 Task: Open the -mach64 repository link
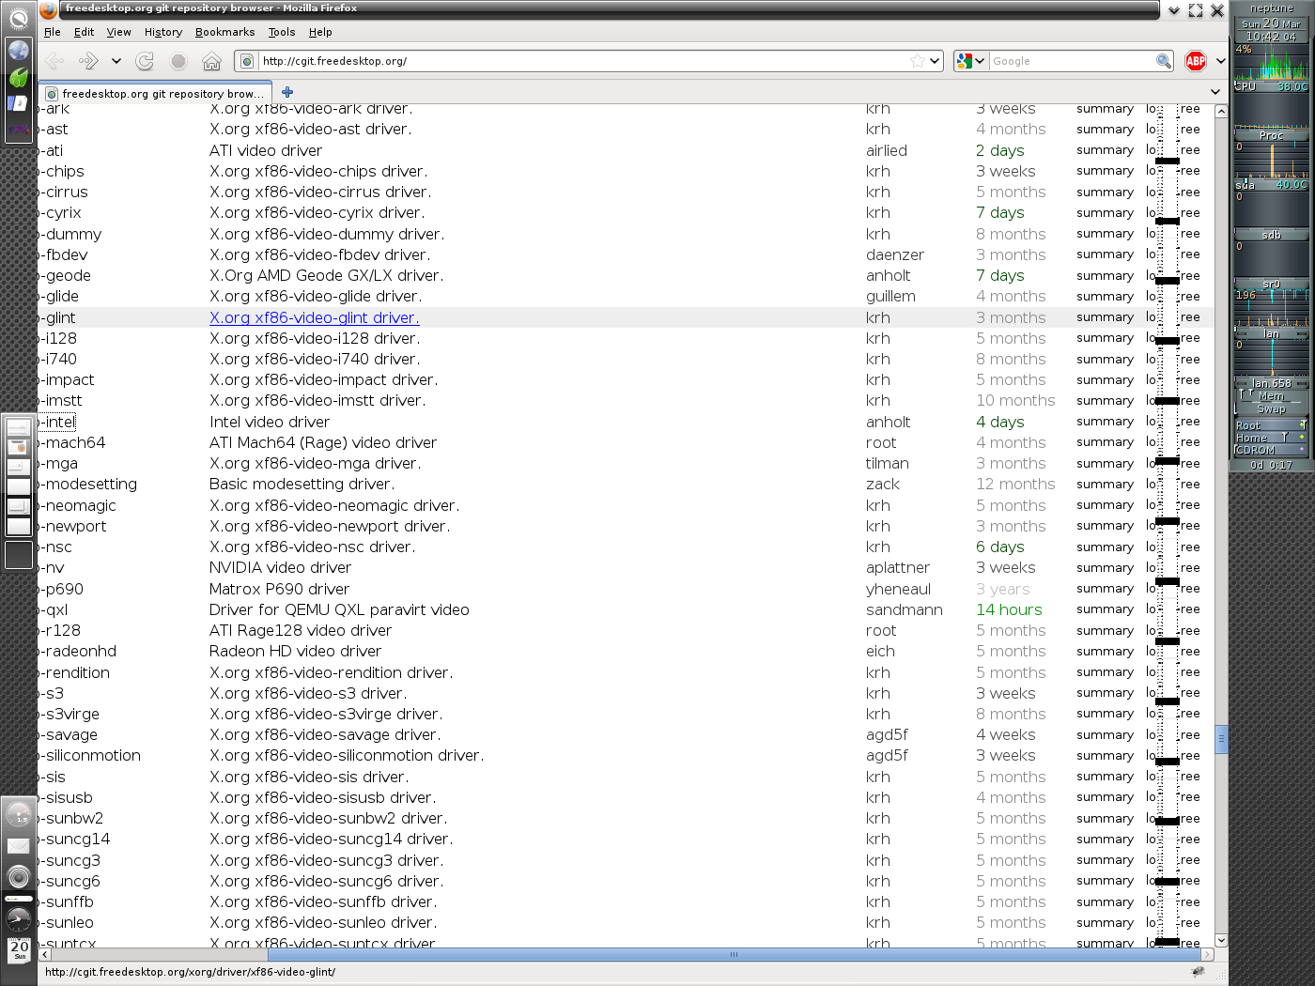coord(73,442)
